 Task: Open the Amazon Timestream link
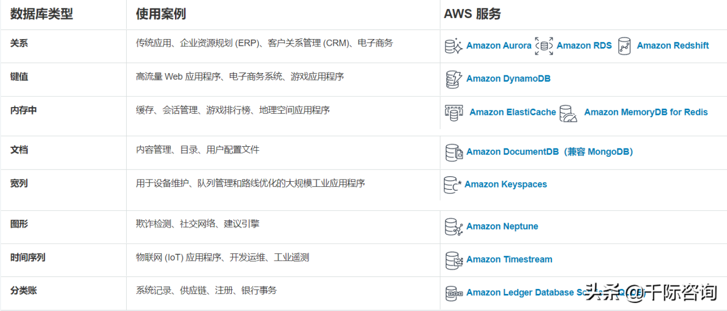[x=509, y=259]
